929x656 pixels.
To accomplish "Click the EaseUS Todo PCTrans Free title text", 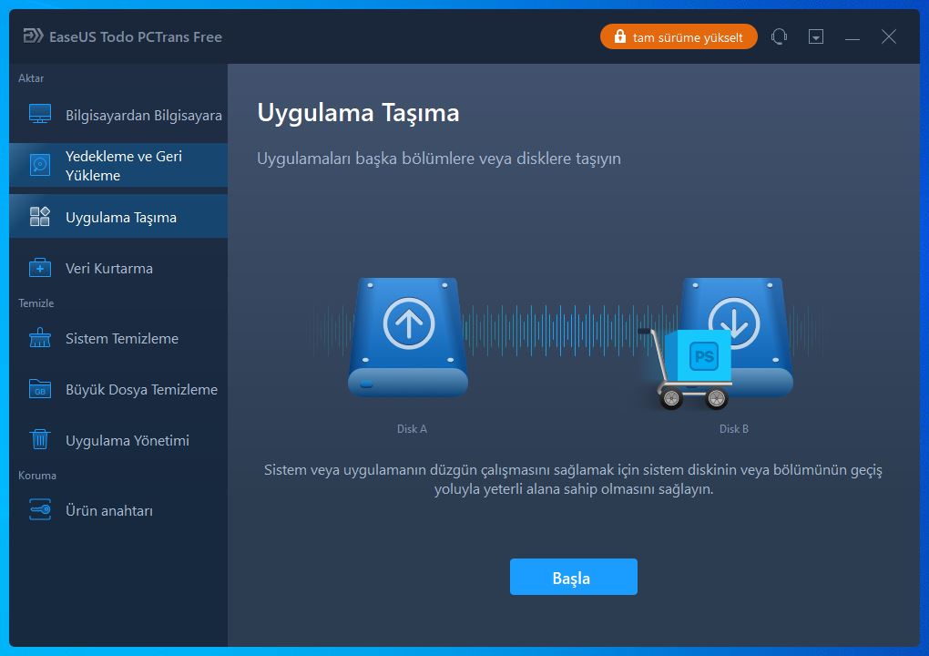I will 136,36.
